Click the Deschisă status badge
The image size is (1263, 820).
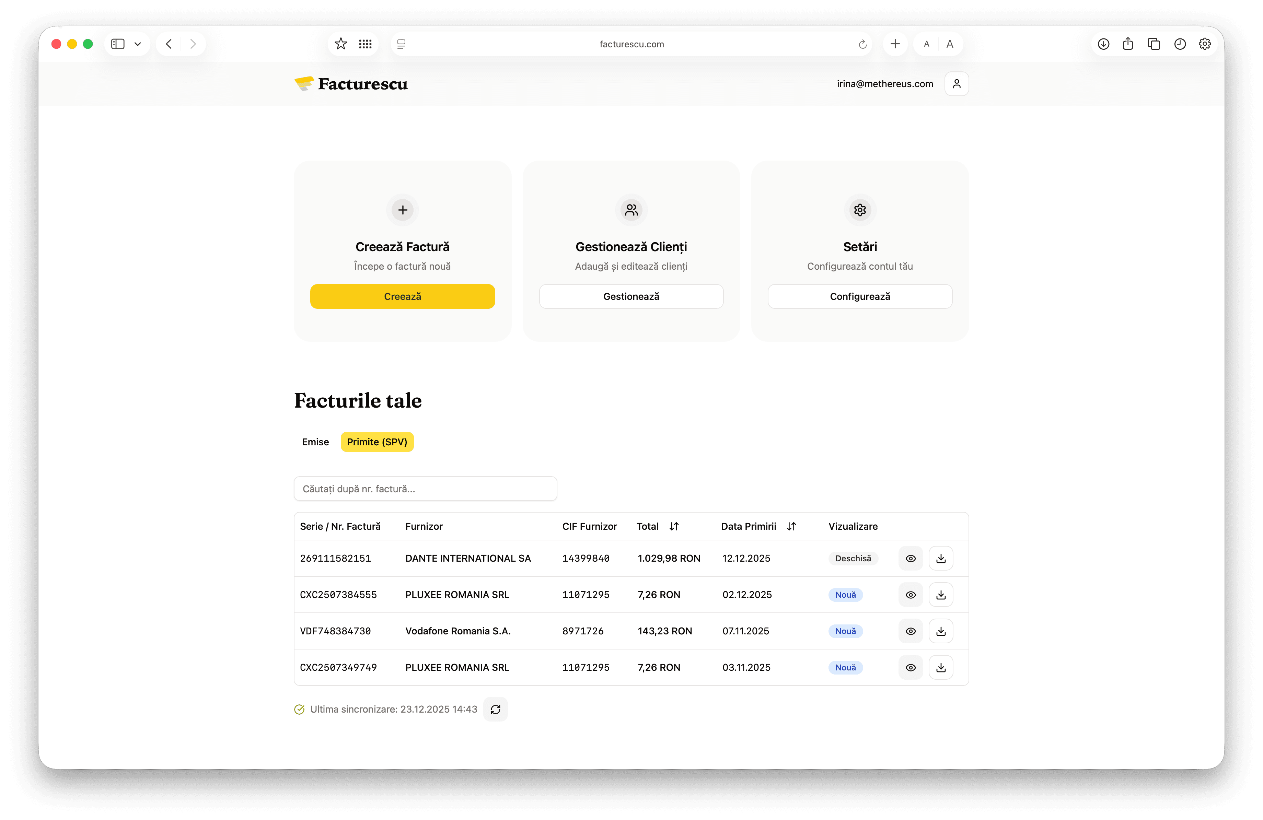pyautogui.click(x=853, y=558)
